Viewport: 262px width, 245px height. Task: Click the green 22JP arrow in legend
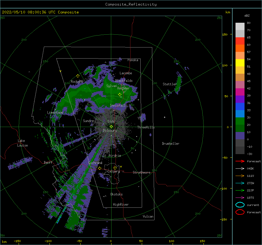coord(240,190)
